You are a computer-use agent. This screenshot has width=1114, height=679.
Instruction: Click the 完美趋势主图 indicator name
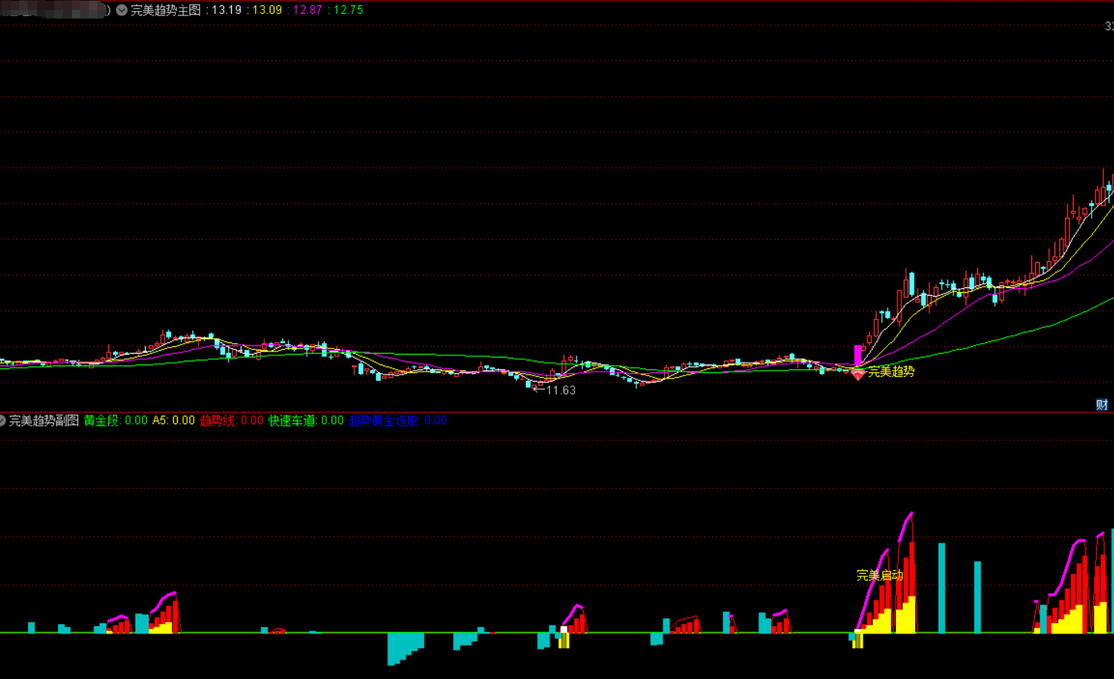[x=165, y=10]
